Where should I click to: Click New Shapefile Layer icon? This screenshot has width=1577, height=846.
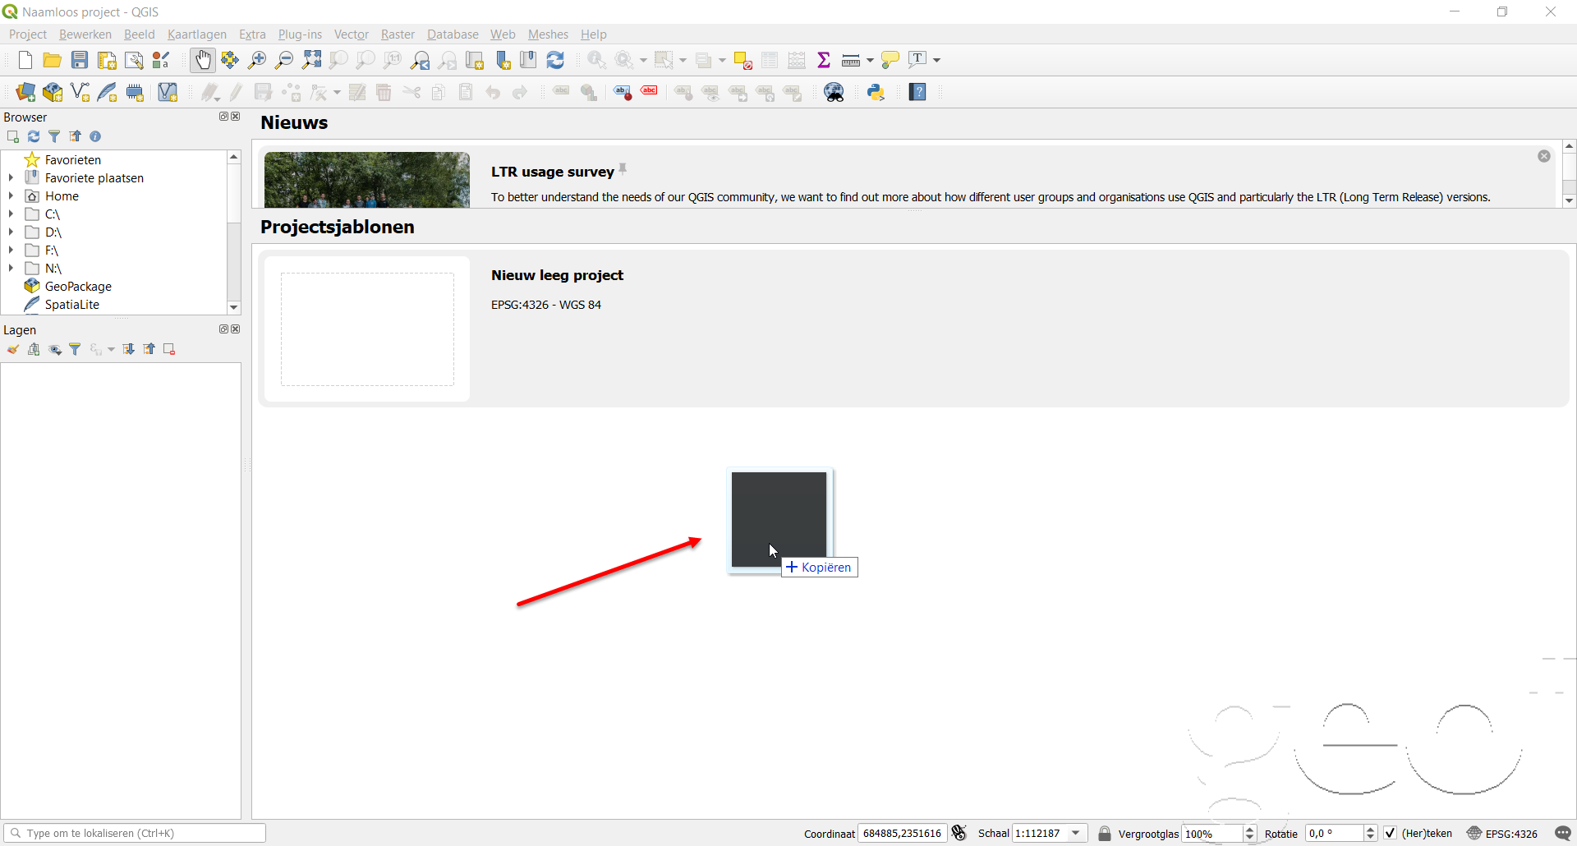click(x=80, y=92)
